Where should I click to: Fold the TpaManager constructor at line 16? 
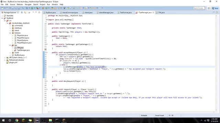tap(47, 36)
